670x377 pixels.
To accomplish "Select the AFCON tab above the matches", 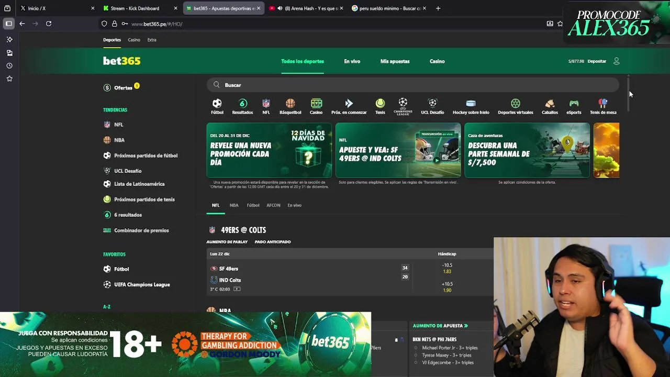I will (273, 205).
